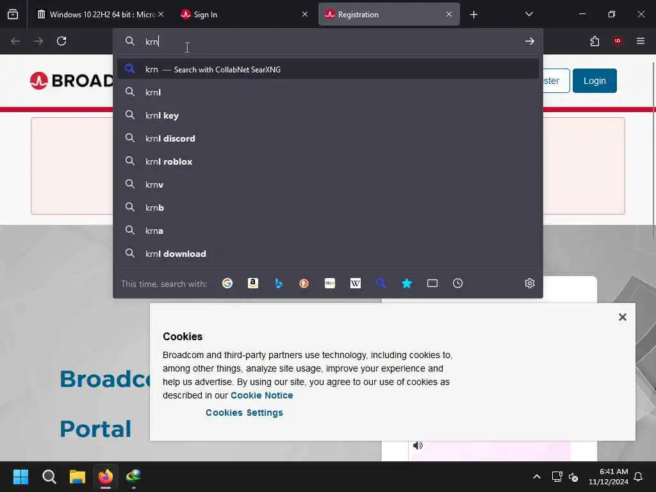Search this time with Bing

click(x=279, y=283)
